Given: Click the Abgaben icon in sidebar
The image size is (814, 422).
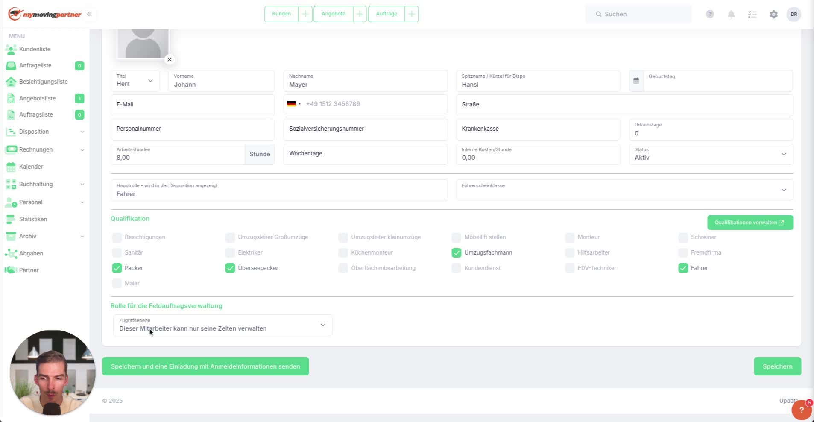Looking at the screenshot, I should tap(11, 253).
